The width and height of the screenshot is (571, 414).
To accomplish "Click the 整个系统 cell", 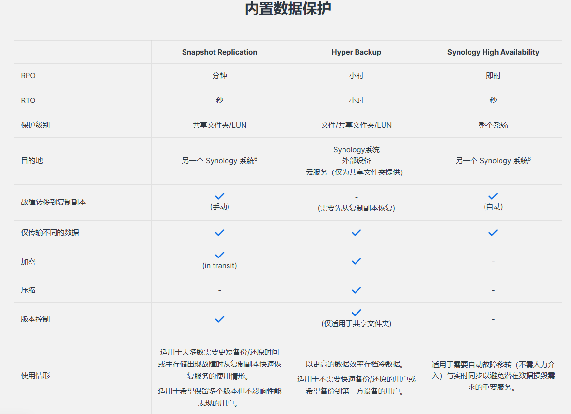I will (x=493, y=125).
